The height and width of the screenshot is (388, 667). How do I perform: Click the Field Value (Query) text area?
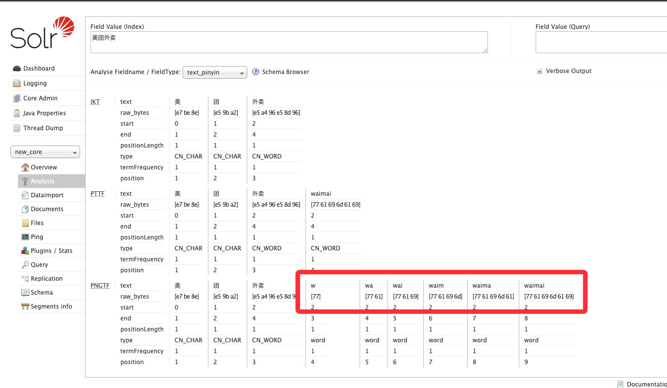[601, 42]
